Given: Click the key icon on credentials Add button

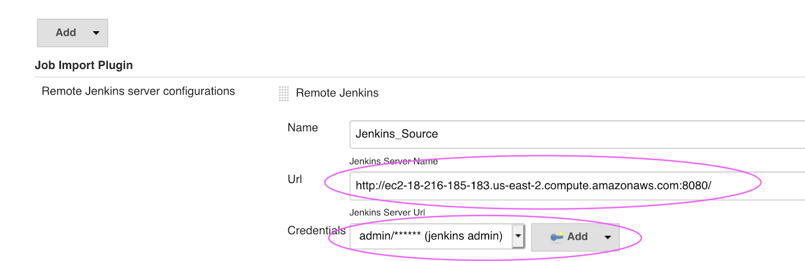Looking at the screenshot, I should (x=556, y=237).
